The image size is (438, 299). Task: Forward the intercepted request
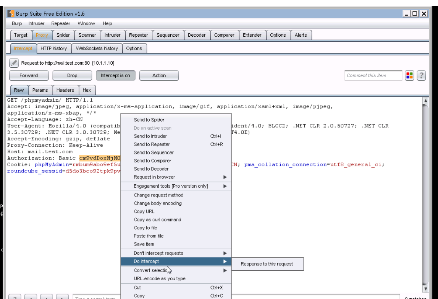point(29,76)
